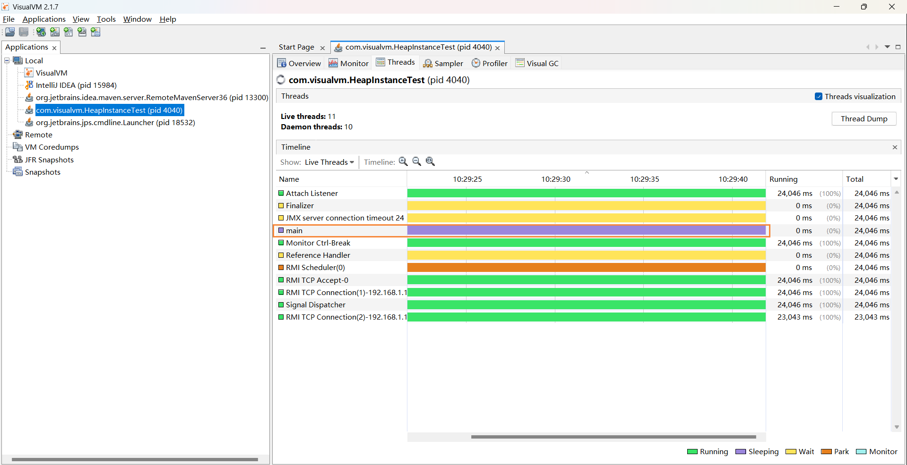Click the timeline Zoom In magnifier icon
Screen dimensions: 907x465
[x=403, y=161]
